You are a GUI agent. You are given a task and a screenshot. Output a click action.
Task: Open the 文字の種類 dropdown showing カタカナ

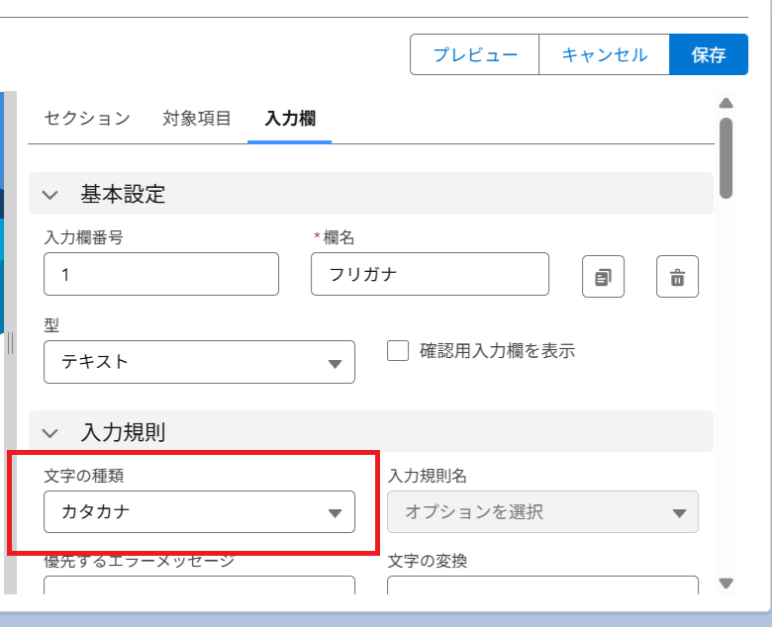pyautogui.click(x=199, y=512)
